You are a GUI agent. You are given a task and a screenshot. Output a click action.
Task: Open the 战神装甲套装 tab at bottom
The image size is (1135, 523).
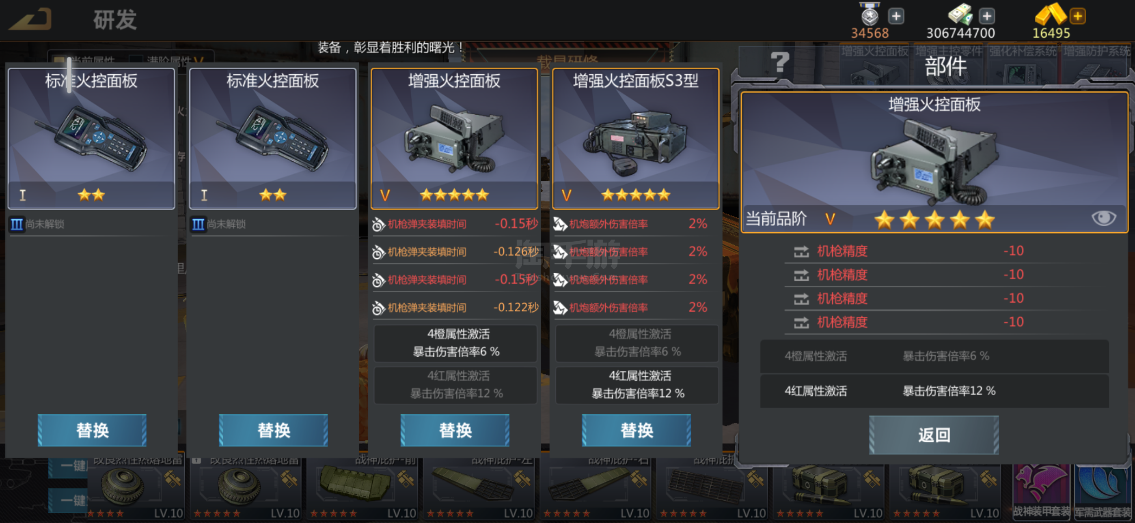(x=1041, y=492)
